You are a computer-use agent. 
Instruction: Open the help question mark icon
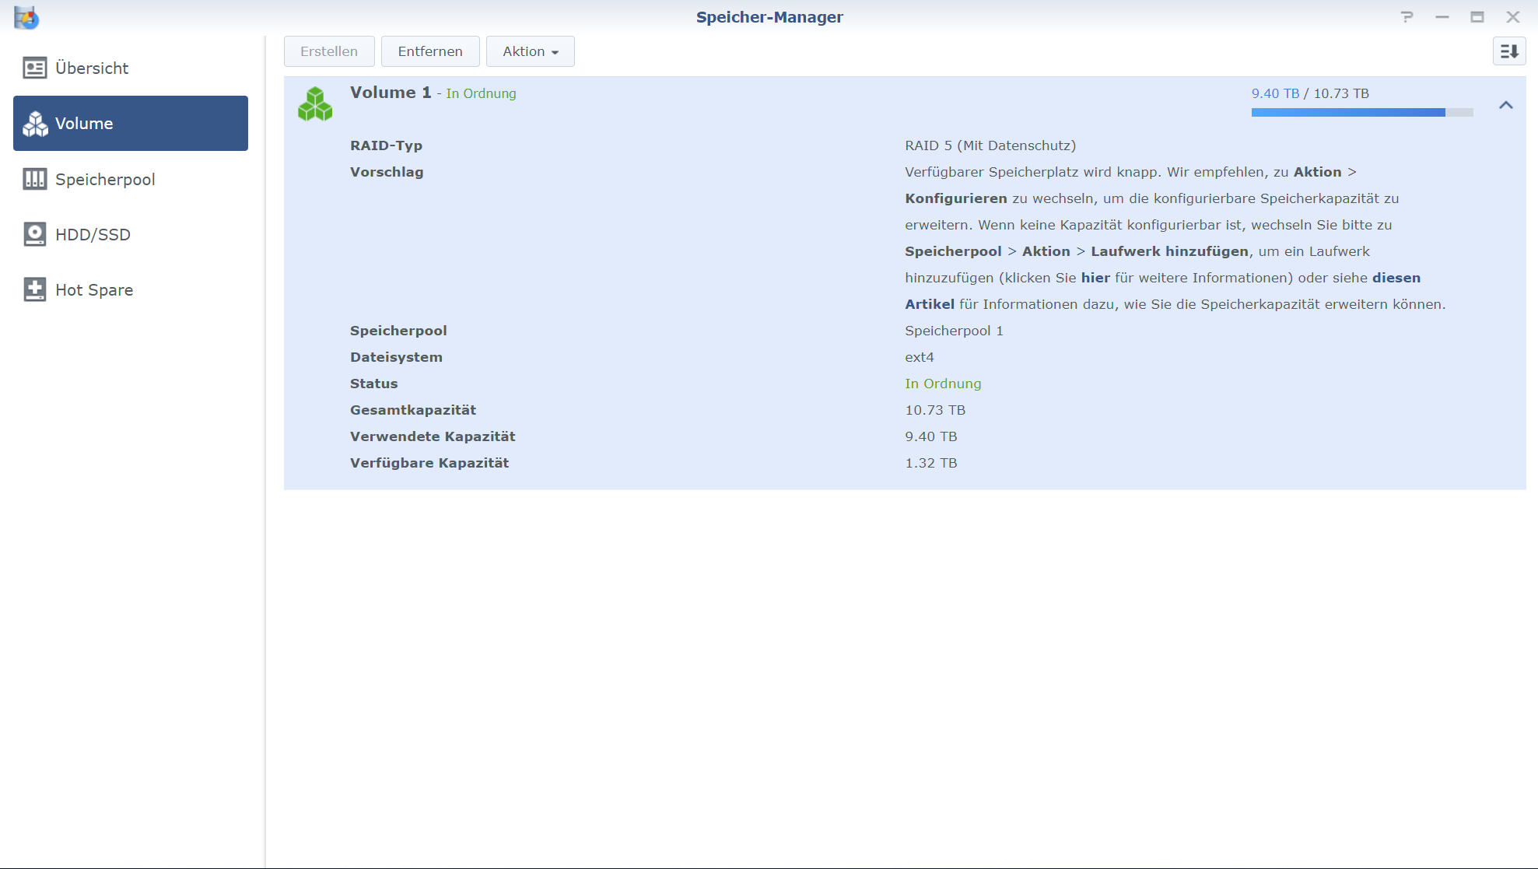tap(1407, 17)
